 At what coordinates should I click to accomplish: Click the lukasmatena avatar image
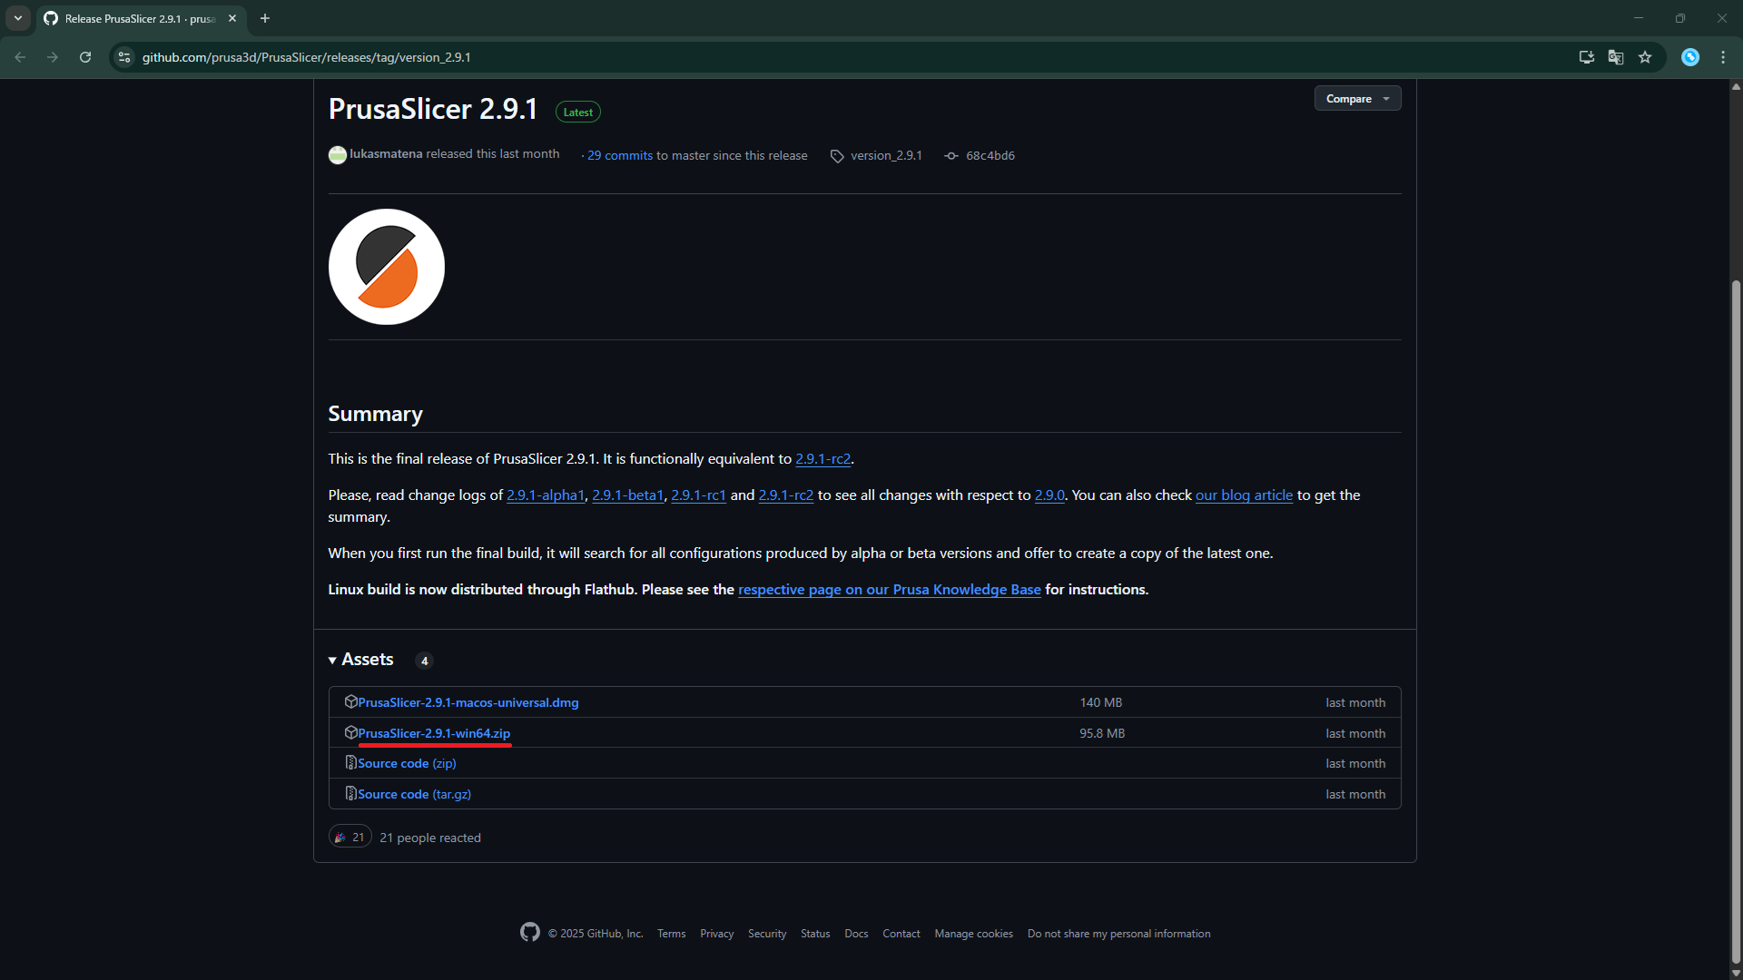click(x=337, y=155)
